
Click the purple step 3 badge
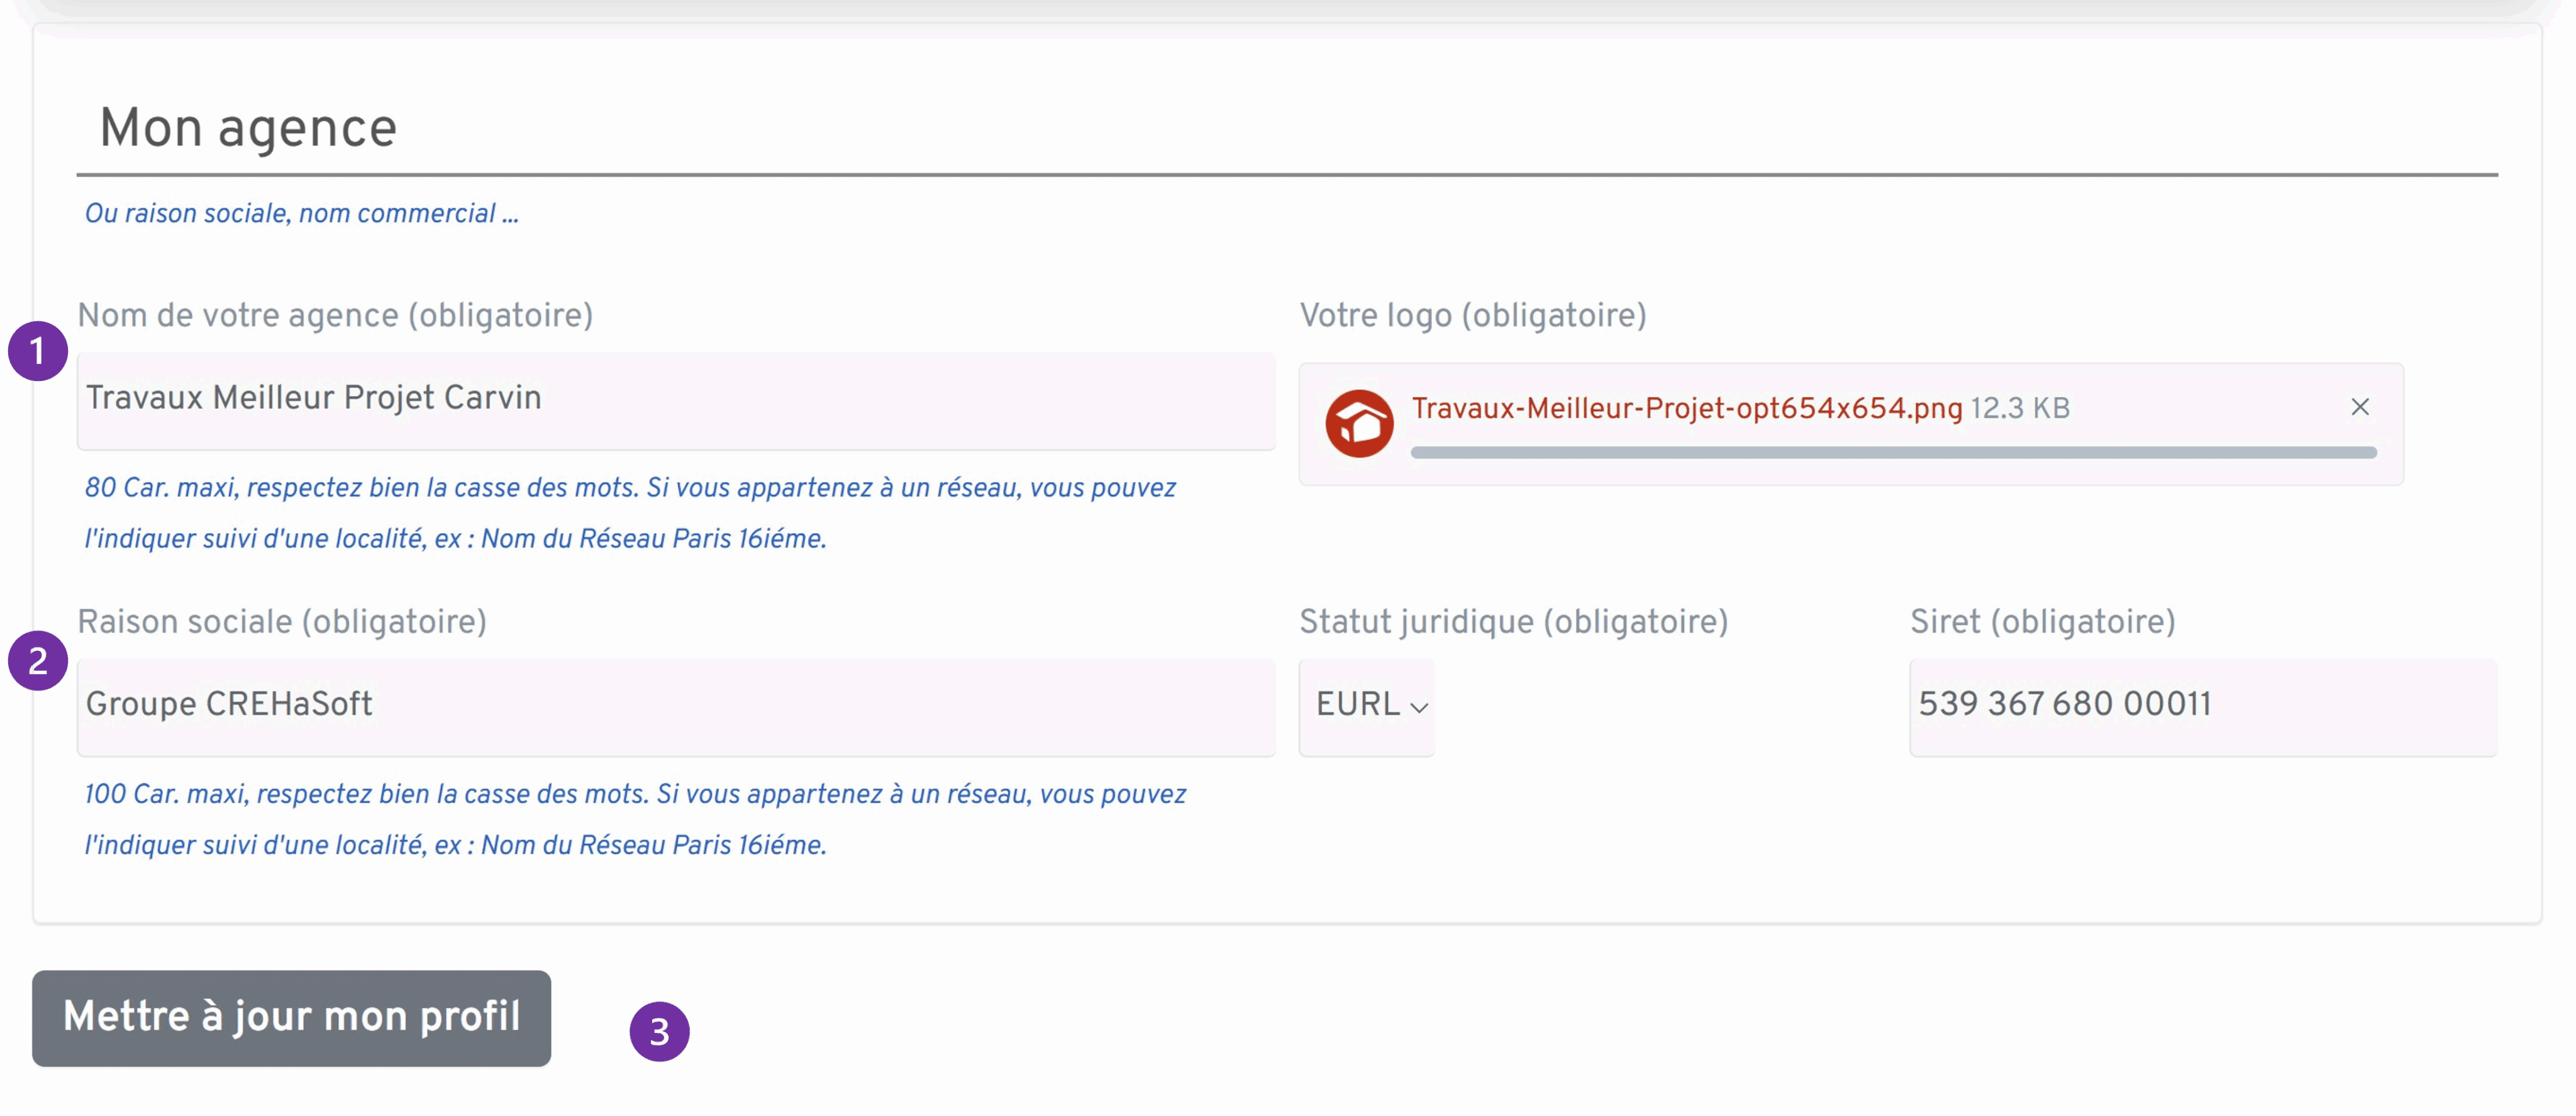(659, 1031)
